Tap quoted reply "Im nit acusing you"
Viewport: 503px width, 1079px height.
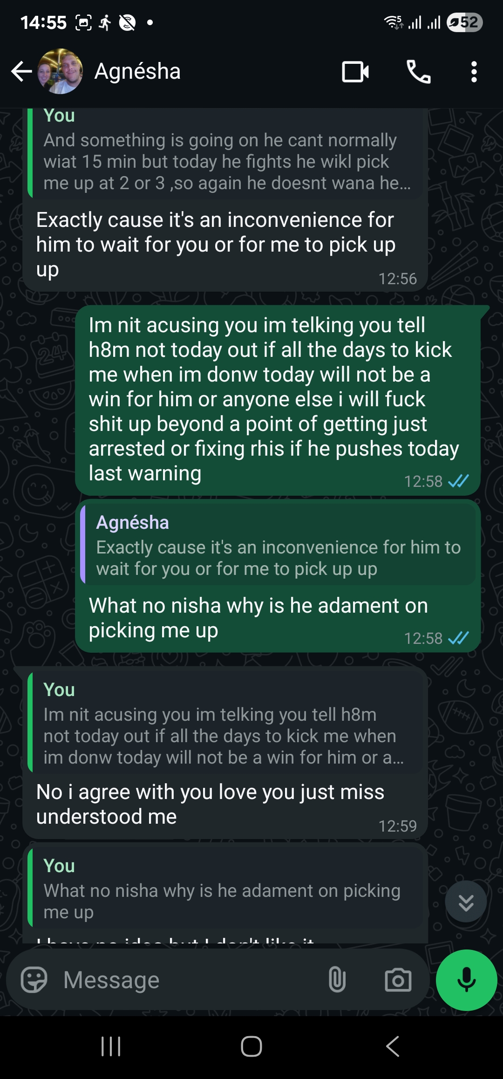click(x=226, y=723)
